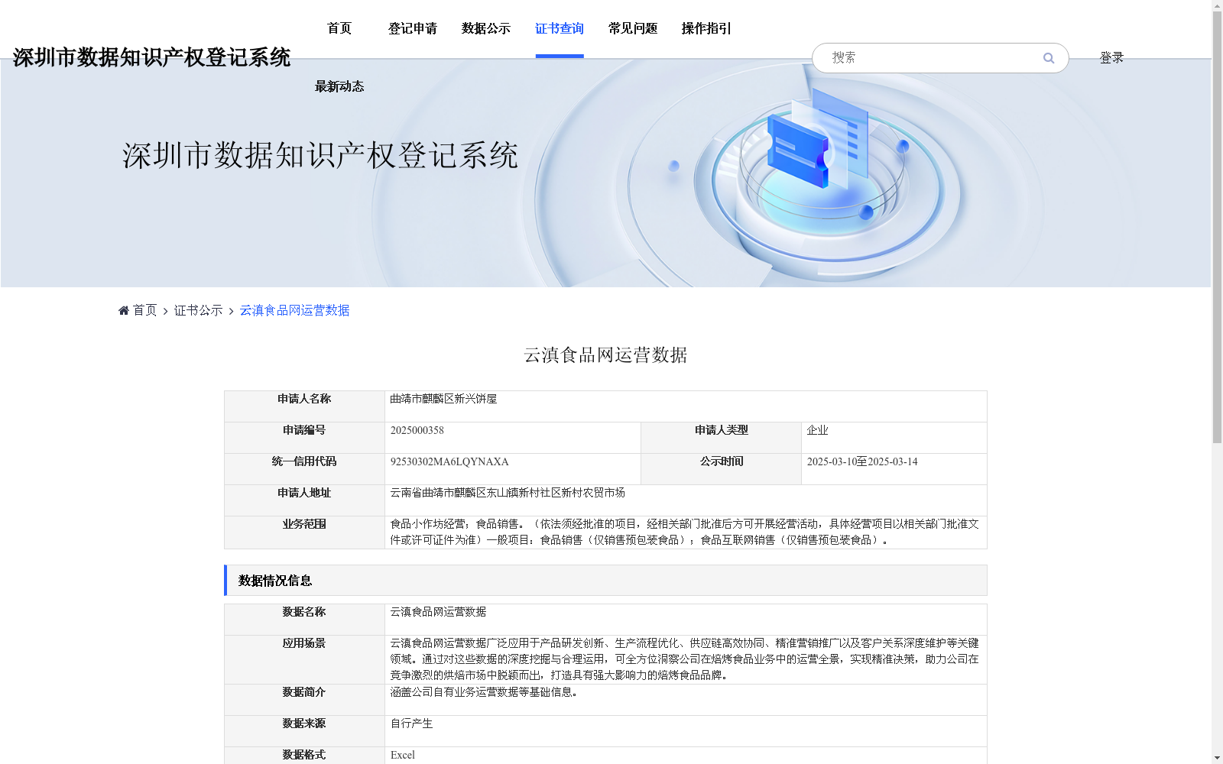Click the search magnifier icon
The height and width of the screenshot is (764, 1223).
1048,58
